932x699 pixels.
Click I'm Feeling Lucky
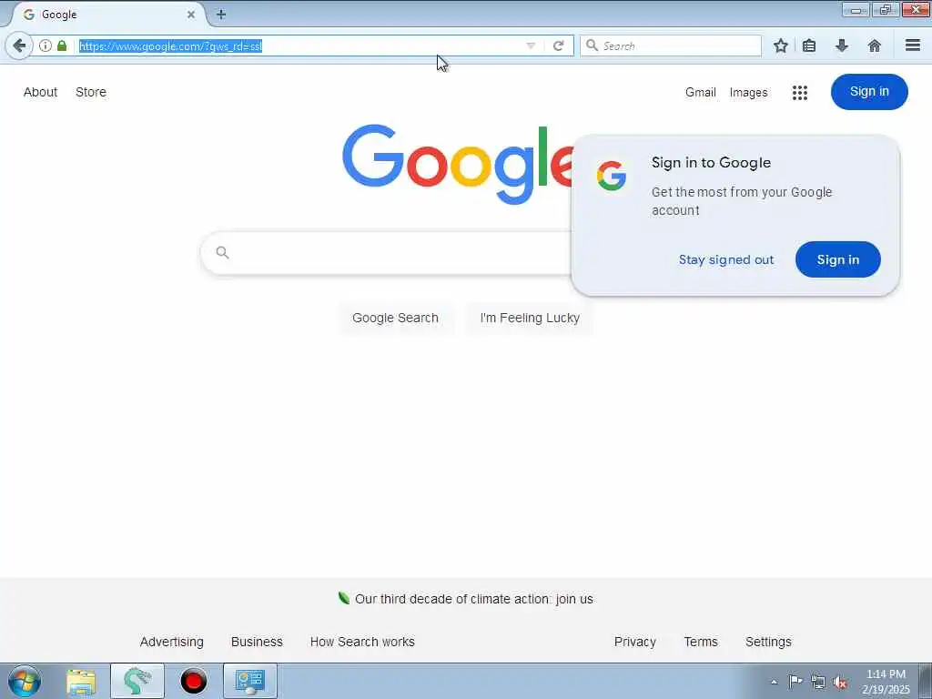click(530, 318)
